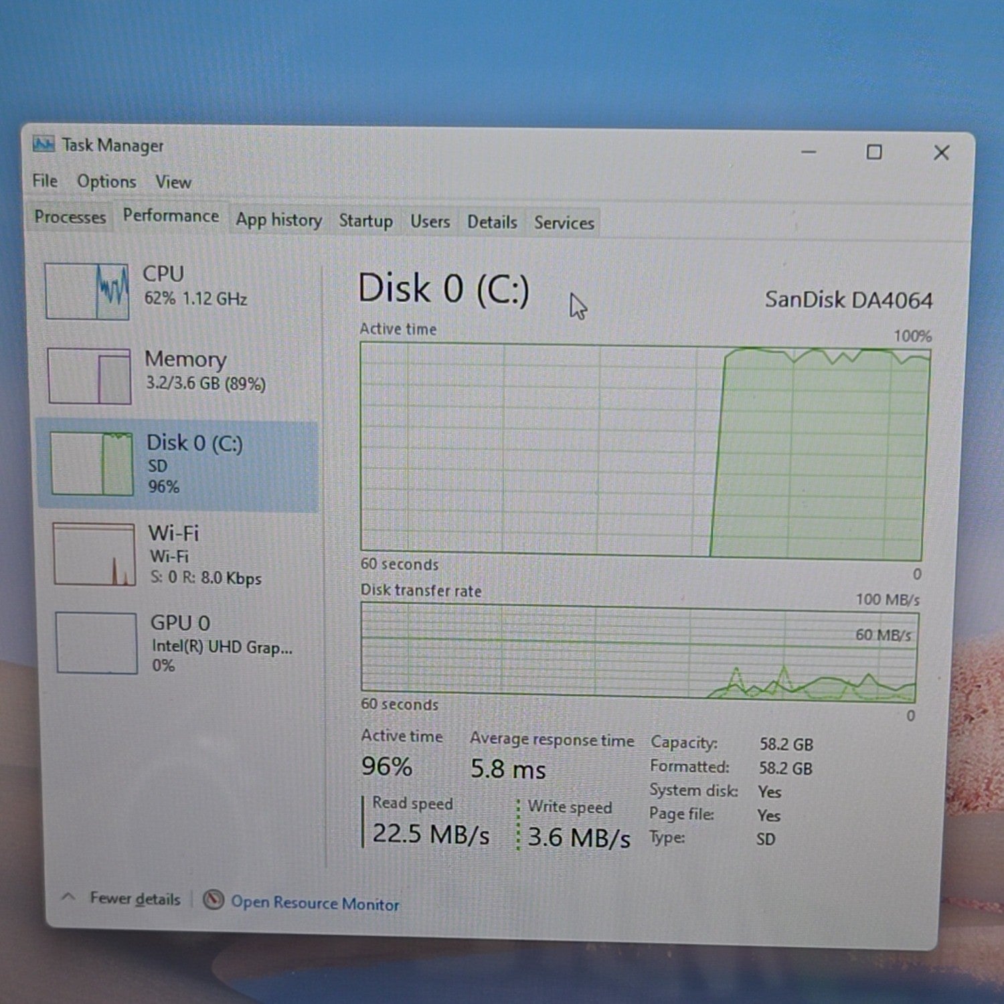Screen dimensions: 1004x1004
Task: Click the Disk transfer rate graph
Action: (639, 651)
